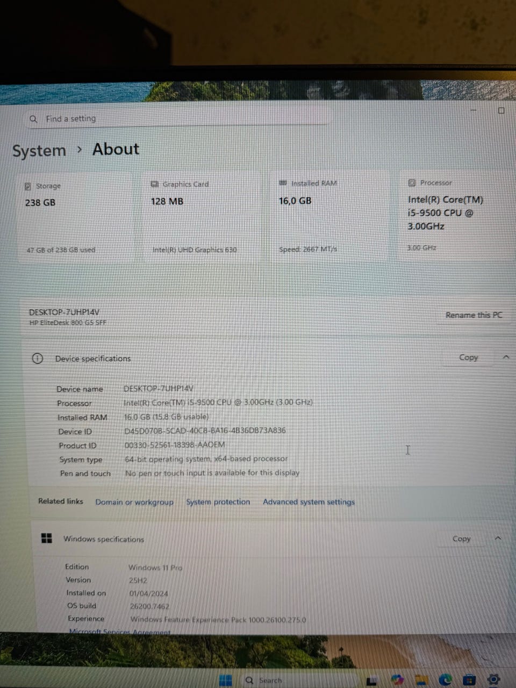Open Domain or workgroup link
The image size is (516, 688).
click(x=134, y=502)
